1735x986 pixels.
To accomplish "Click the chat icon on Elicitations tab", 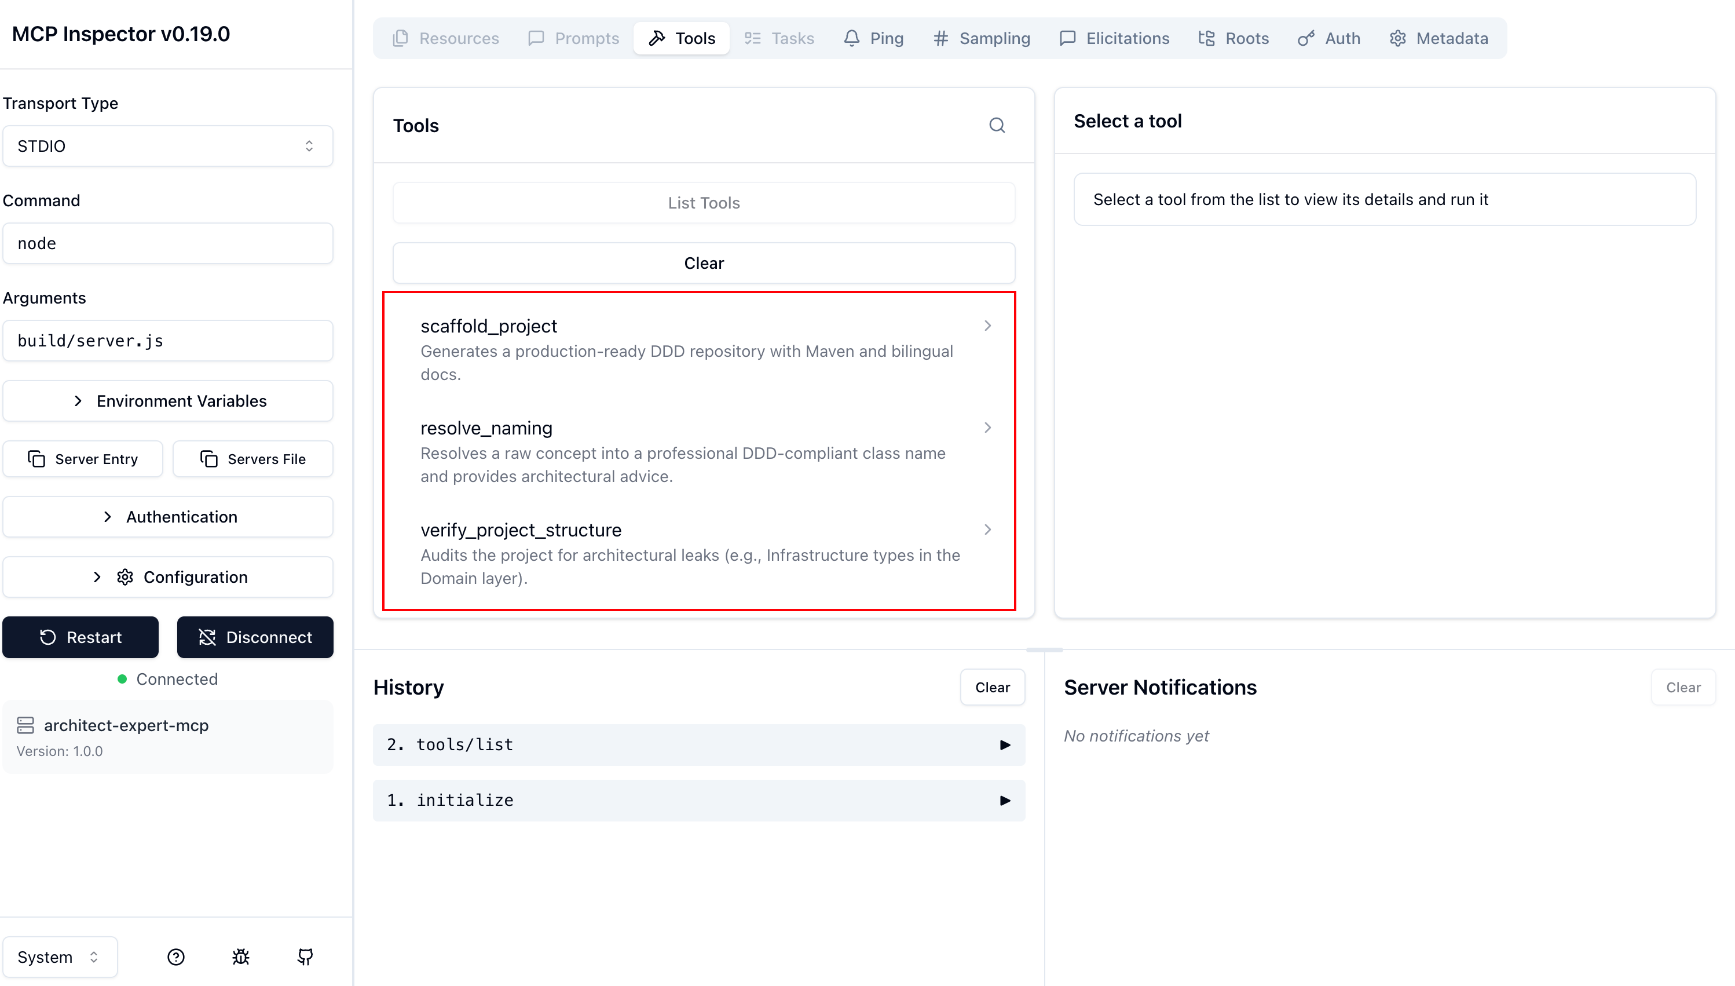I will click(1067, 39).
